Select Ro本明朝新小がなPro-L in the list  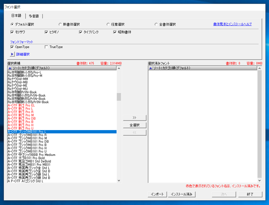(x=62, y=73)
